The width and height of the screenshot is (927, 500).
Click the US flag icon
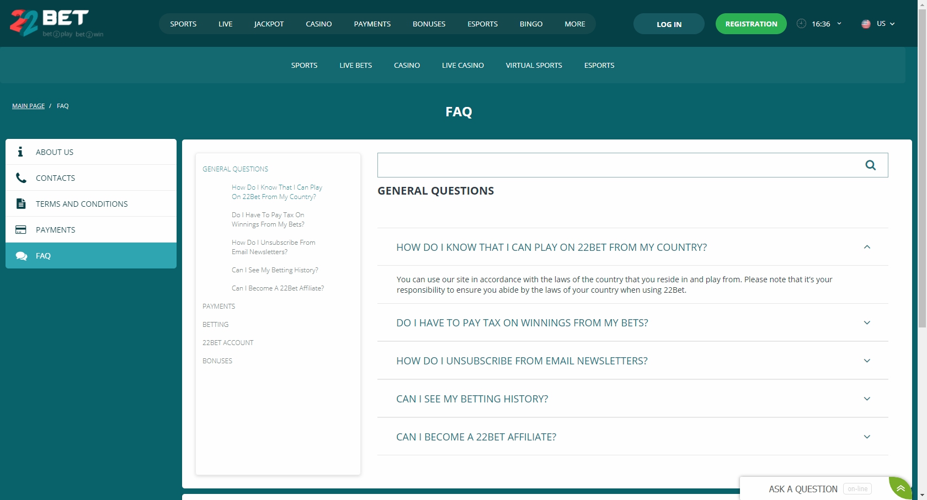866,24
